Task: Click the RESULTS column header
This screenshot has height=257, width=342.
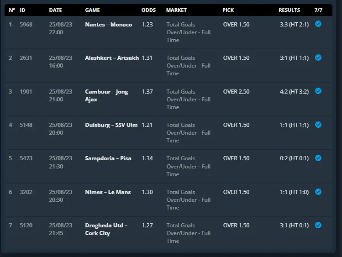Action: pos(289,10)
